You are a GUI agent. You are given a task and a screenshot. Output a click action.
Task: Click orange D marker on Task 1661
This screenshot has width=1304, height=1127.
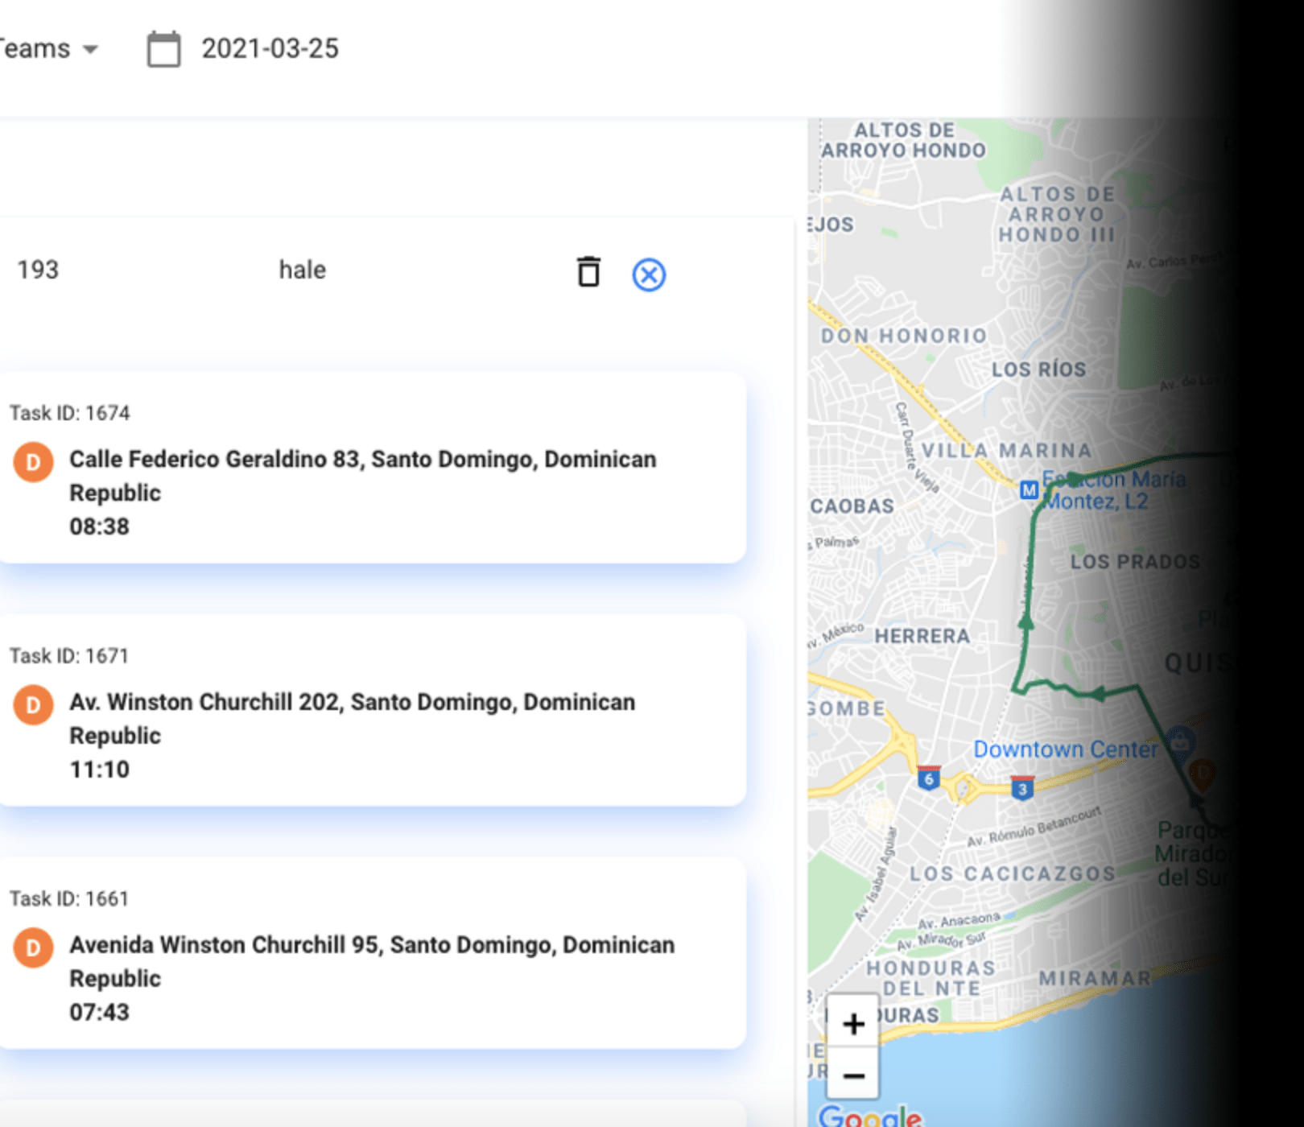33,947
